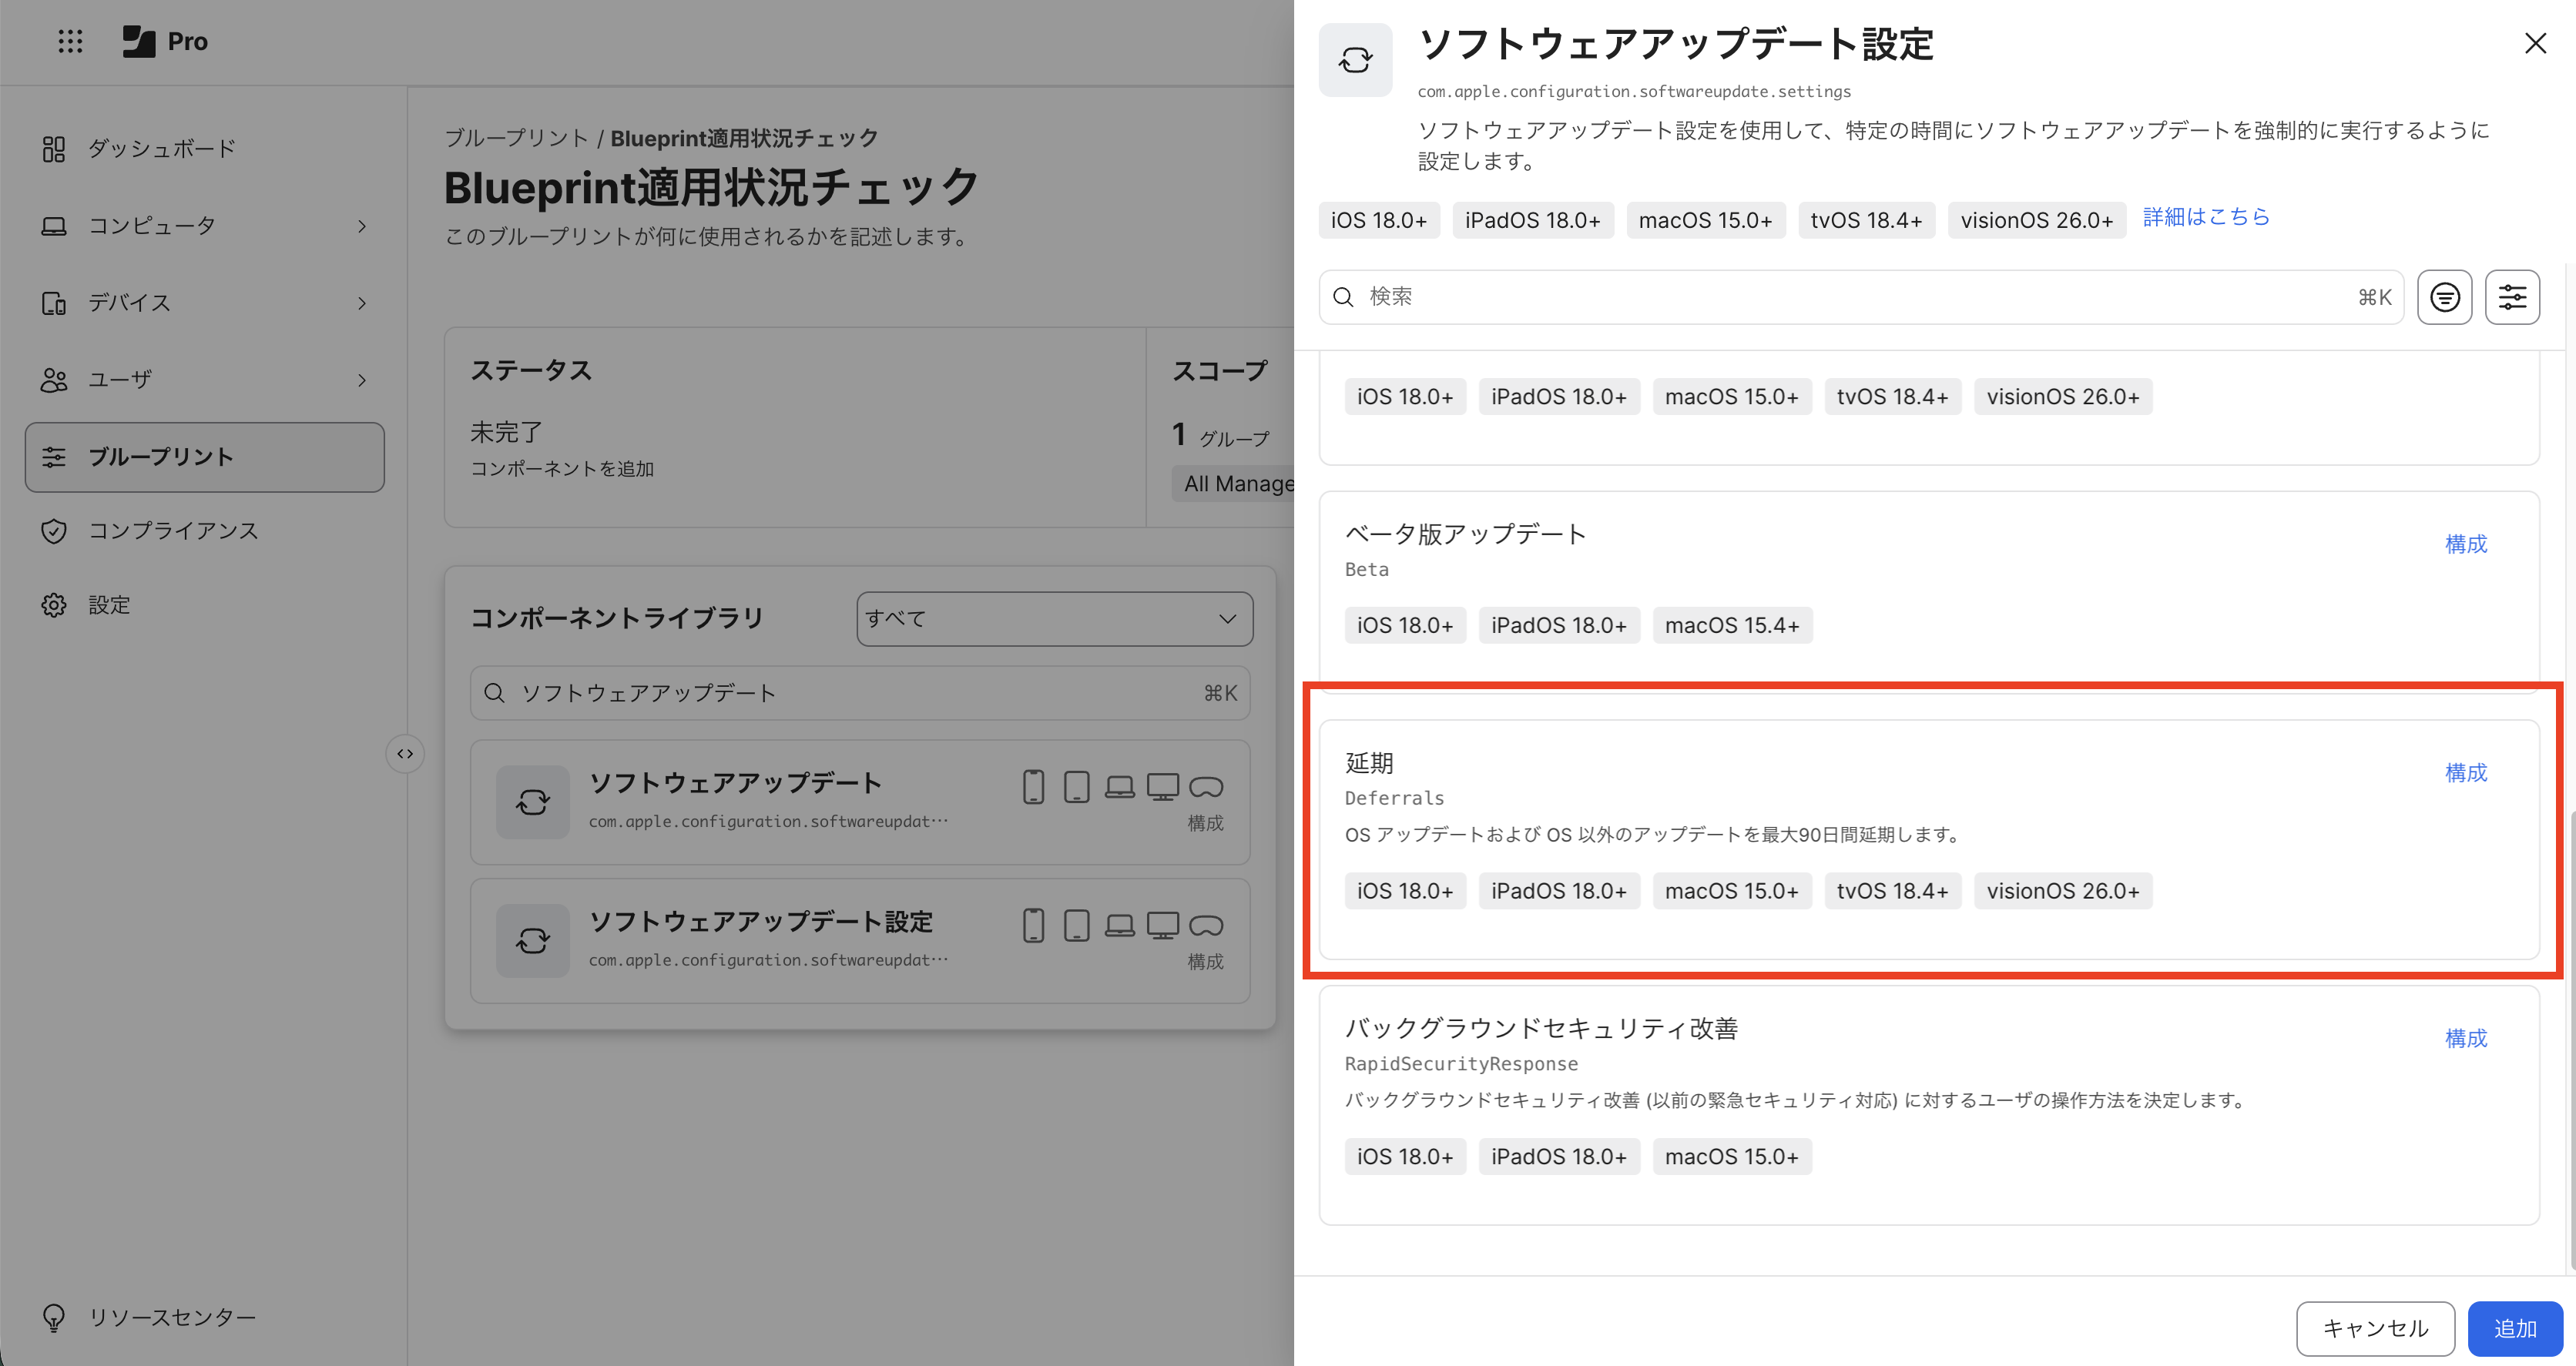Click 構成 for バックグラウンドセキュリティ改善
The image size is (2576, 1366).
[2466, 1038]
